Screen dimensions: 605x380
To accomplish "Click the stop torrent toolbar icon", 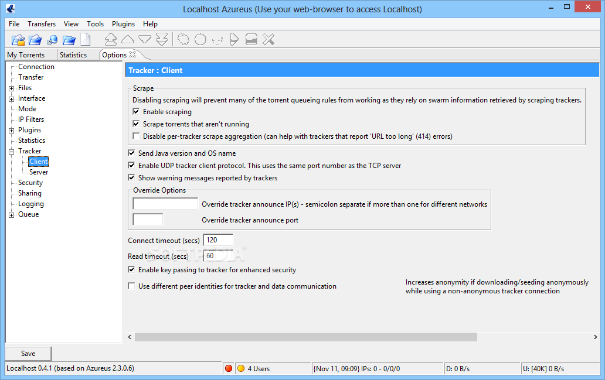I will pos(251,39).
